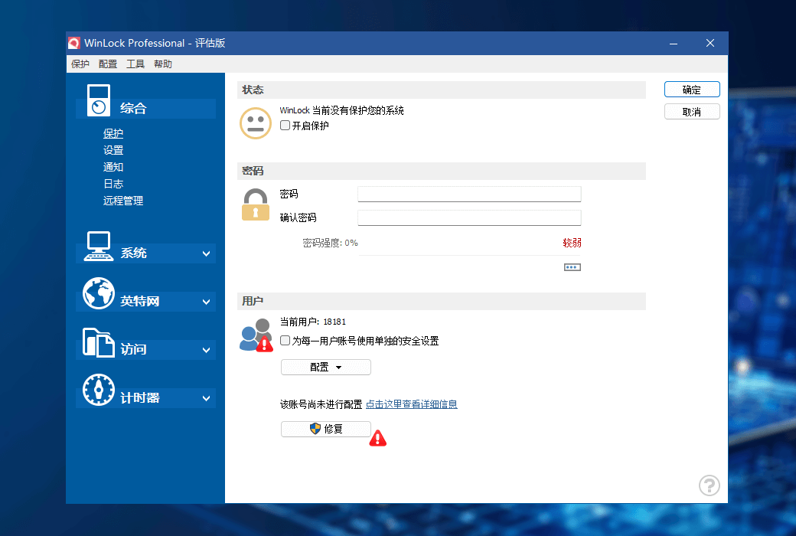Click the 计时器 compass icon
The height and width of the screenshot is (536, 796).
click(99, 390)
